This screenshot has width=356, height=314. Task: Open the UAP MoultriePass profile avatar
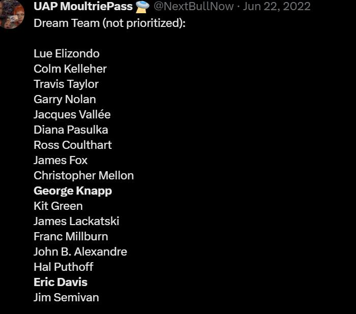tap(11, 14)
